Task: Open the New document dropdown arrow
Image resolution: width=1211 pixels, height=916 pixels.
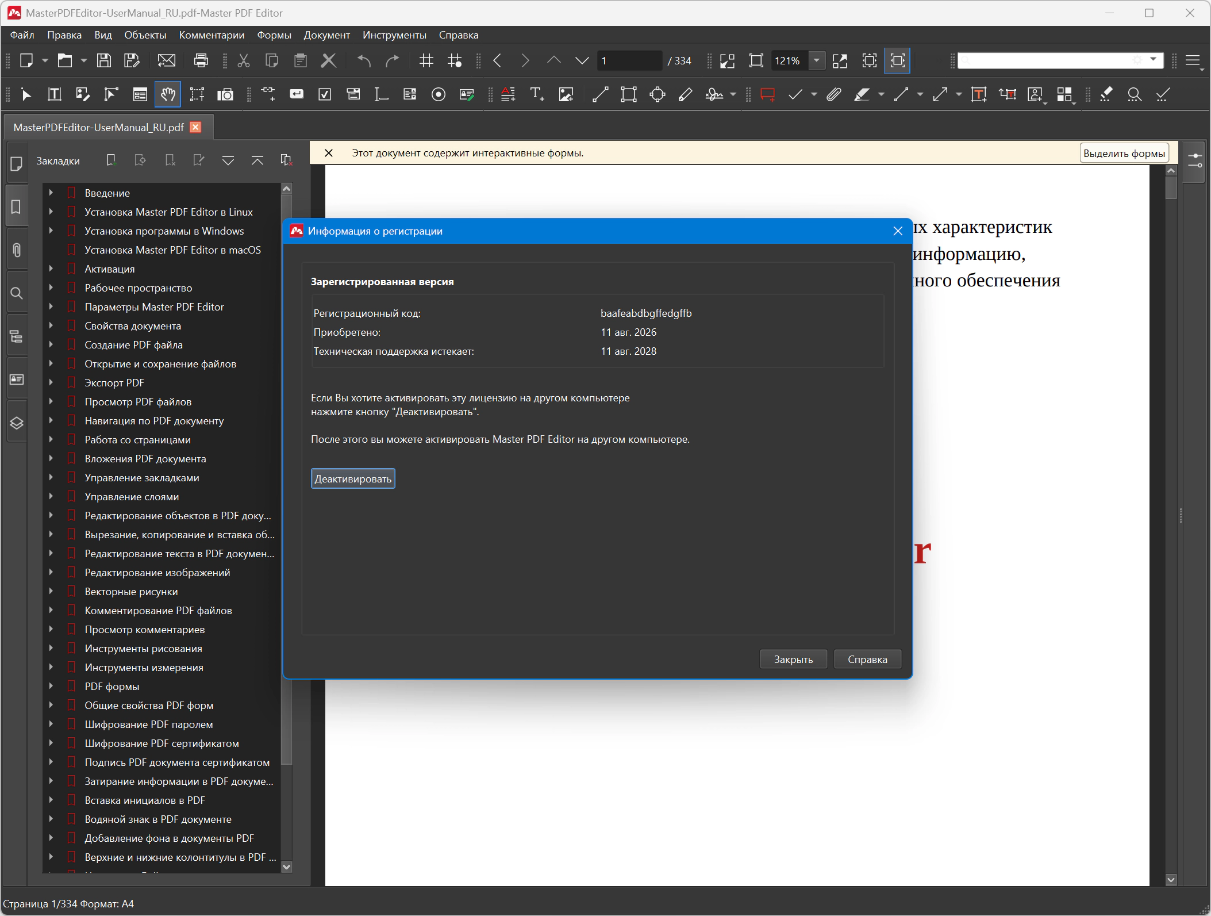Action: (45, 60)
